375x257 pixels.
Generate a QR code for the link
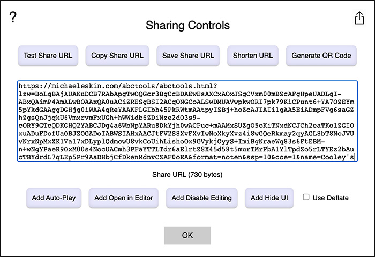(x=321, y=56)
